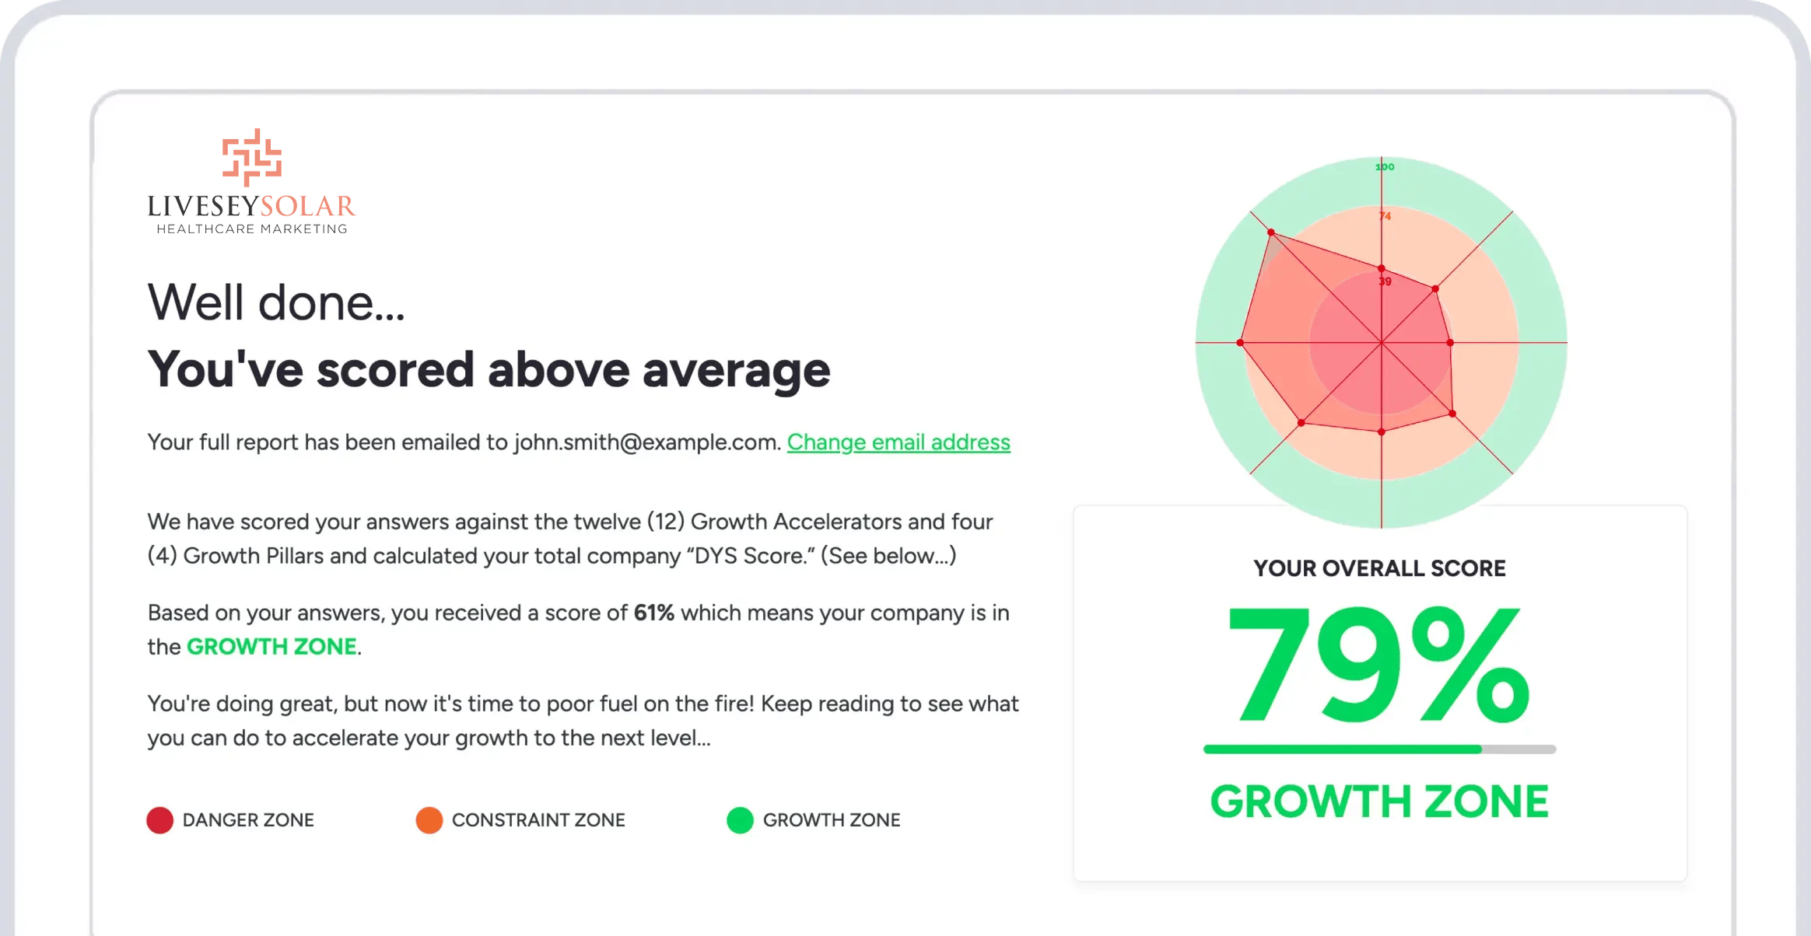
Task: Click the large 79% overall score
Action: point(1379,665)
